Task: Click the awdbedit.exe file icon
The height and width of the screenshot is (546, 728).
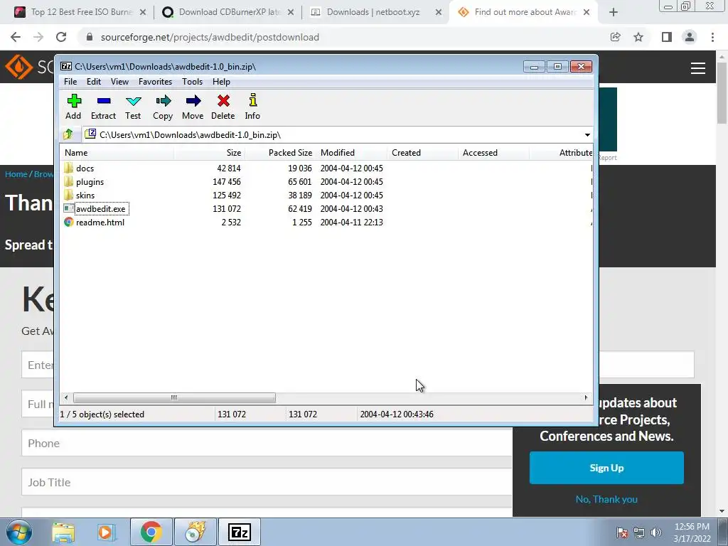Action: [x=69, y=208]
